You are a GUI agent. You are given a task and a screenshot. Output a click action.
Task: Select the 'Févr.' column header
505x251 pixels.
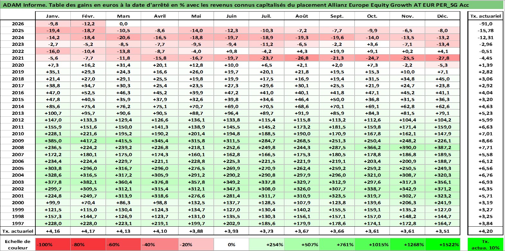(88, 16)
